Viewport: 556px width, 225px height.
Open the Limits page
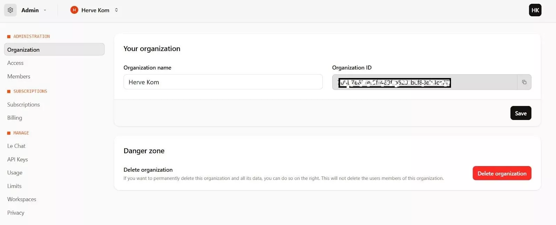pyautogui.click(x=14, y=186)
